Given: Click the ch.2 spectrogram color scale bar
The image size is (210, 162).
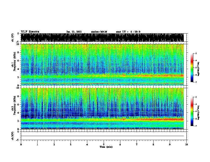Looking at the screenshot, I should click(192, 111).
